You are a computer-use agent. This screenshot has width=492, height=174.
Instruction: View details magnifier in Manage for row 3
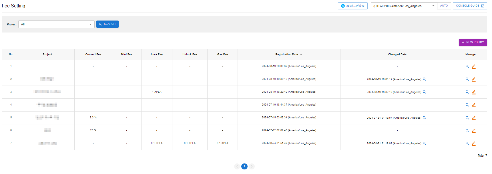tap(467, 92)
